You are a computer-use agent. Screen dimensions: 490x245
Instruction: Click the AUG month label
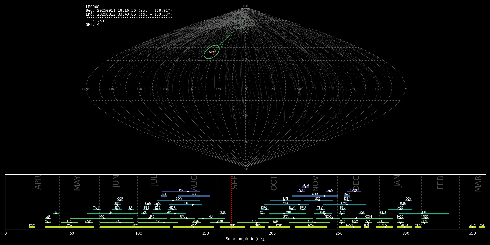194,182
